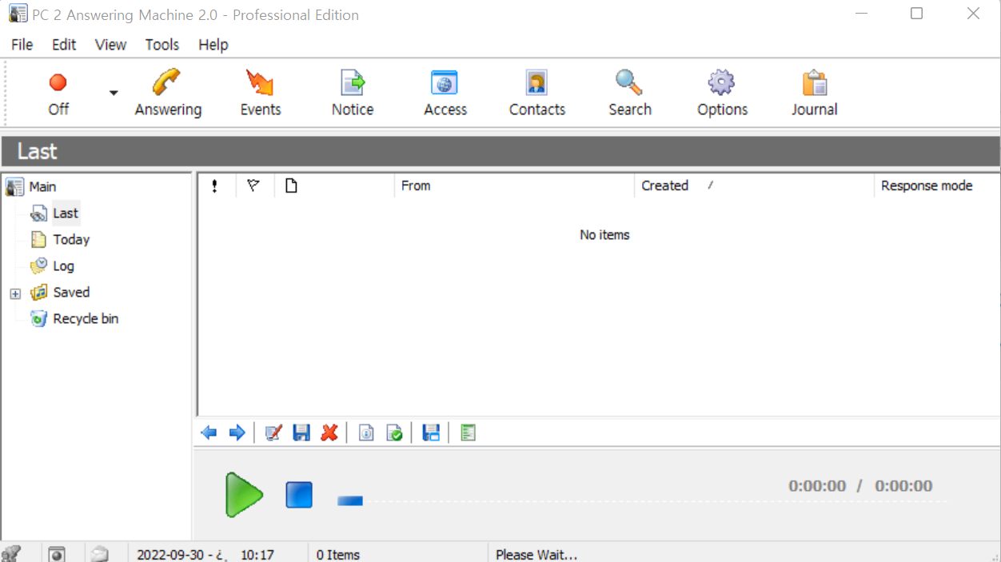The width and height of the screenshot is (1001, 562).
Task: Click the No items text in list
Action: [604, 235]
